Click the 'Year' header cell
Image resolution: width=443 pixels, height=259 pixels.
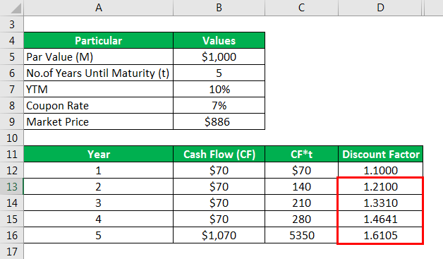(98, 155)
